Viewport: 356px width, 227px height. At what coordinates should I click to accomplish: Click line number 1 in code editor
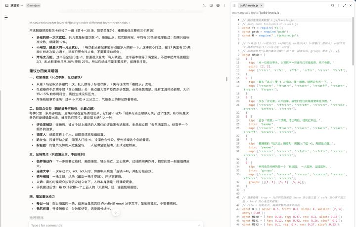[238, 20]
